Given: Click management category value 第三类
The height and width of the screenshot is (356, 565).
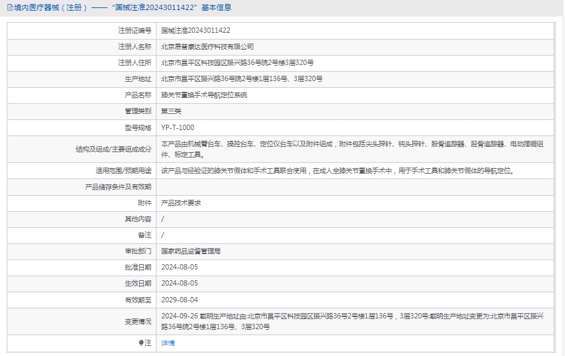Looking at the screenshot, I should click(171, 111).
